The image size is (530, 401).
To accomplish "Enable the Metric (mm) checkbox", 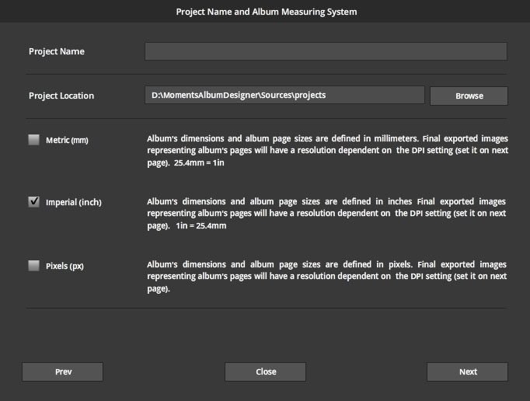I will click(33, 140).
